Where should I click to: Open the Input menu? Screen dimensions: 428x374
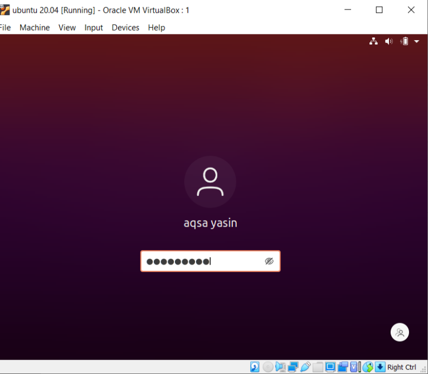pos(94,27)
